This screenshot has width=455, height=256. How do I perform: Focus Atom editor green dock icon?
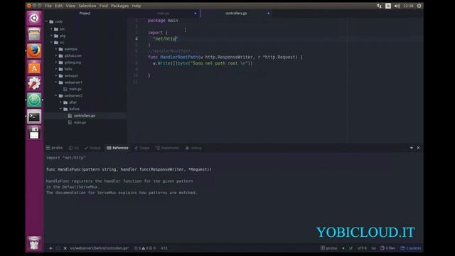coord(34,100)
